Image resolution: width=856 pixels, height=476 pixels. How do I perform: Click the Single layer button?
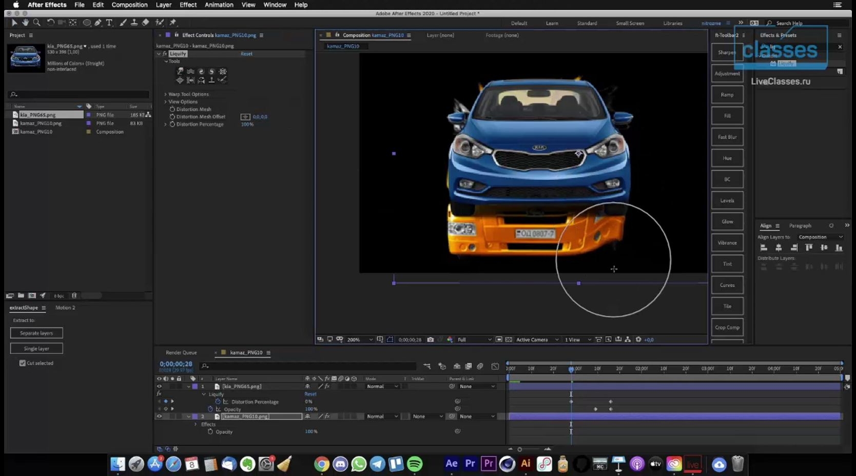pyautogui.click(x=36, y=348)
